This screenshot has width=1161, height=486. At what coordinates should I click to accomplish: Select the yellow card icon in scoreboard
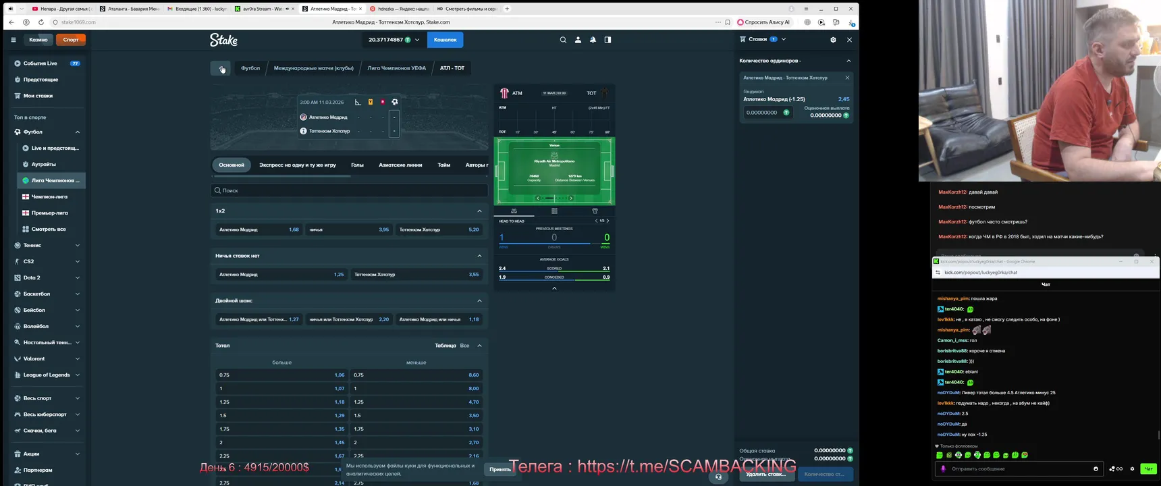coord(371,102)
